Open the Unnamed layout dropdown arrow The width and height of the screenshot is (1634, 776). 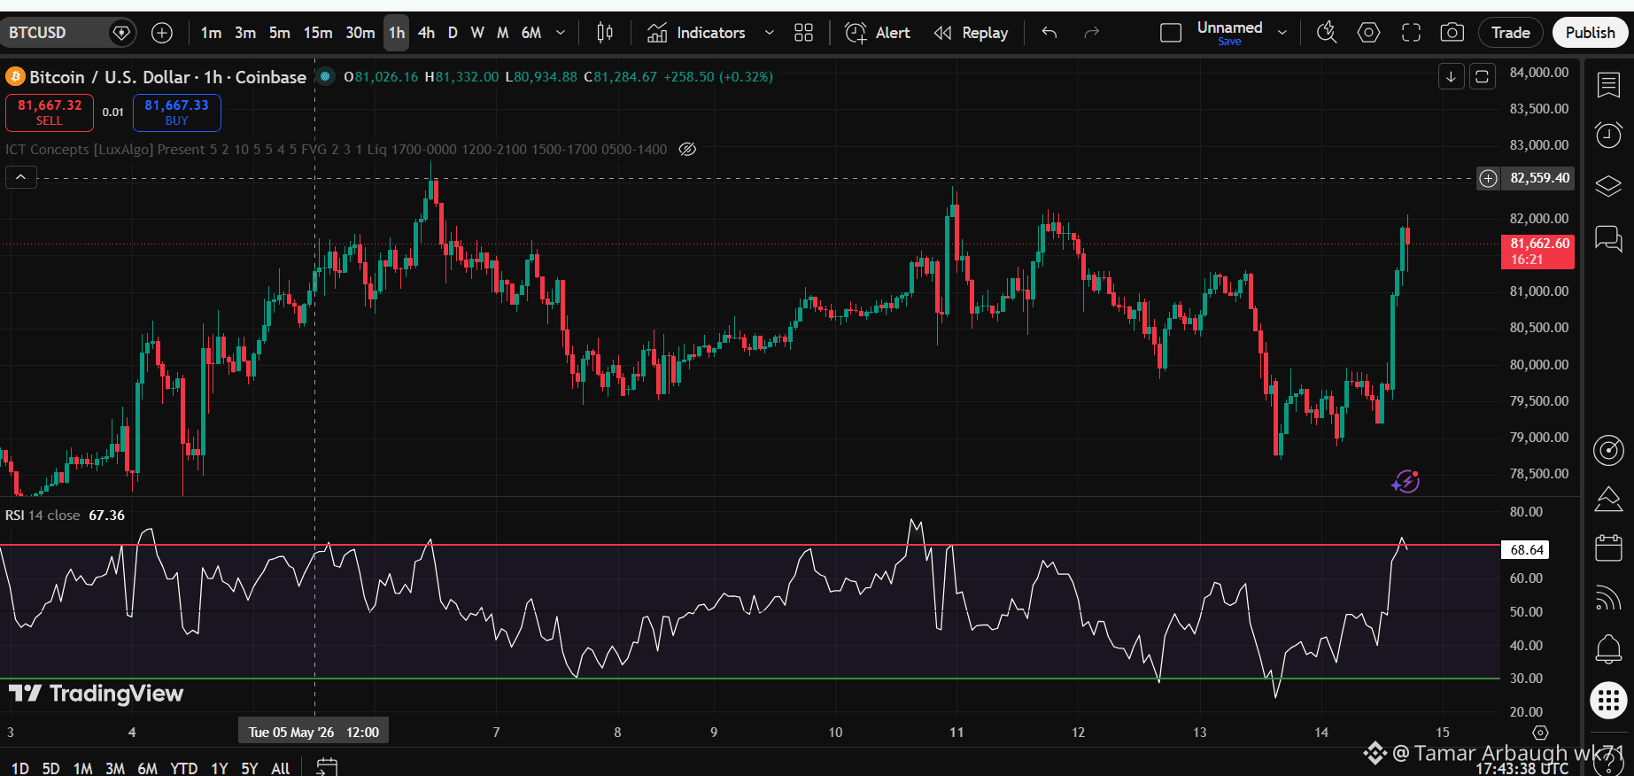(1282, 33)
